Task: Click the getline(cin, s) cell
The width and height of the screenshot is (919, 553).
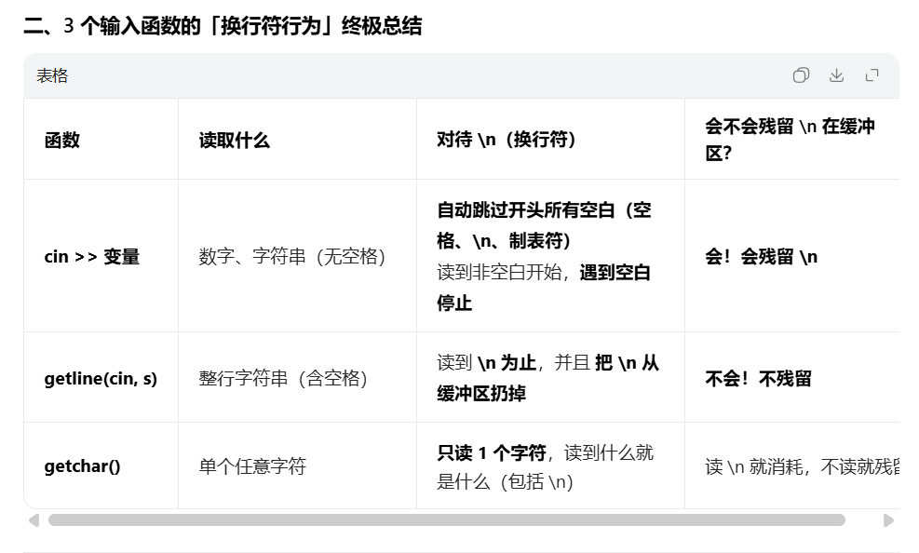Action: pyautogui.click(x=101, y=378)
